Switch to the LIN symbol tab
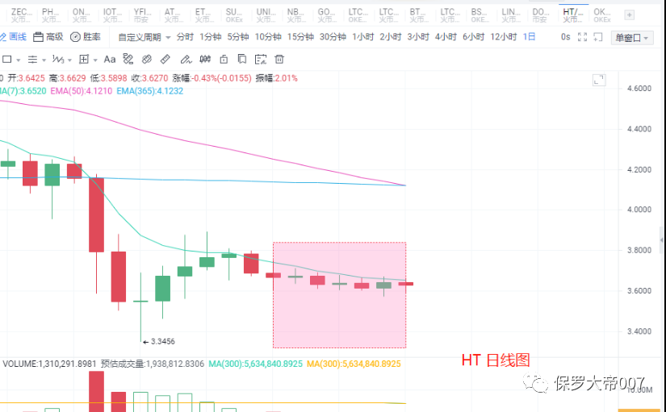This screenshot has height=412, width=666. click(x=511, y=15)
